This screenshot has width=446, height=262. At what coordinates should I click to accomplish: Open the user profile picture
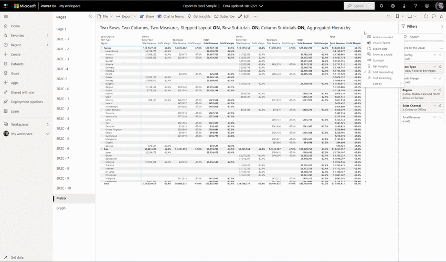(439, 6)
